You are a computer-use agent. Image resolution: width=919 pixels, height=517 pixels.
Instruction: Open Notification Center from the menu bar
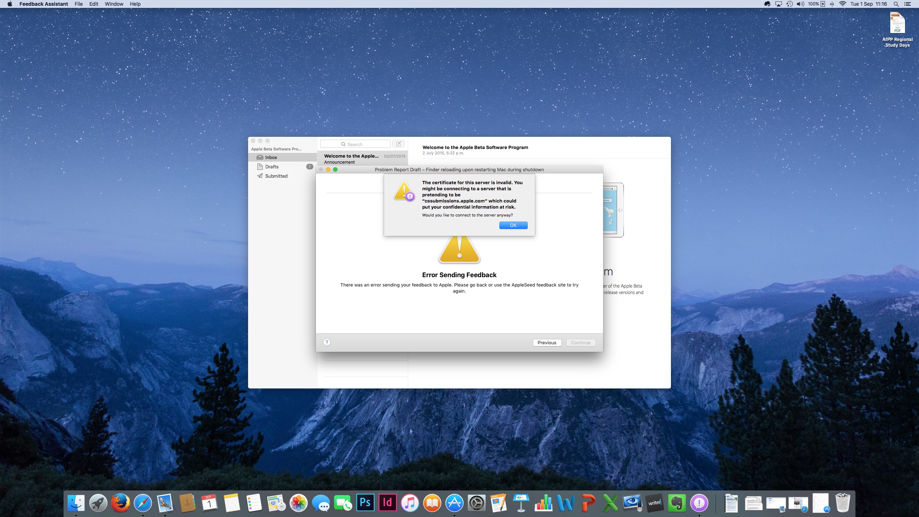(908, 4)
